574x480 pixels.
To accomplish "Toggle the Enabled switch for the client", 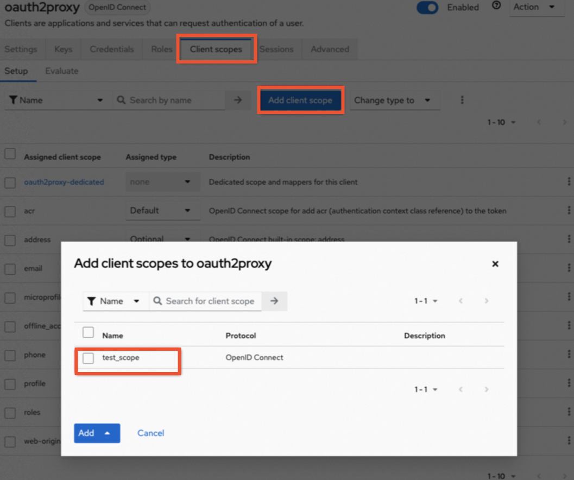I will [427, 7].
